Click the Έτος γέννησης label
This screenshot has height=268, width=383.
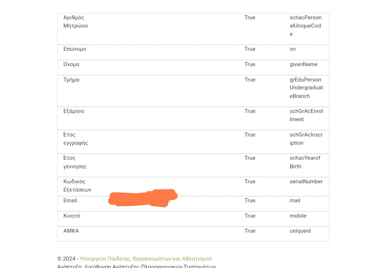pos(75,162)
